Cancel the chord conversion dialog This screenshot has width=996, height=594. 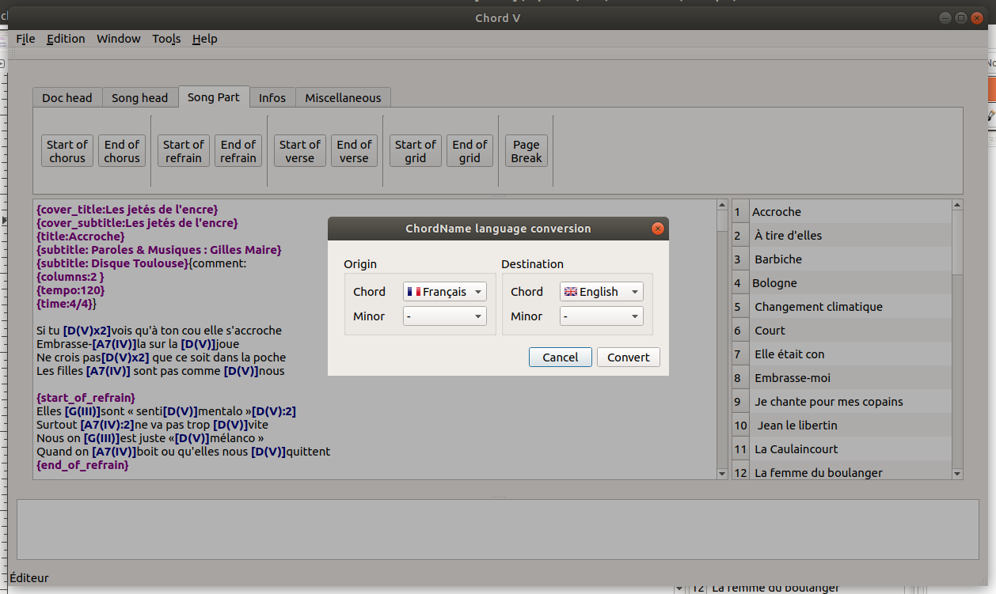tap(560, 358)
